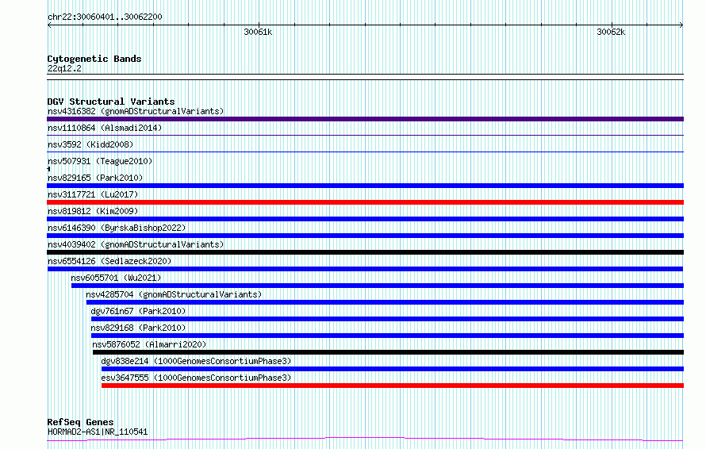Viewport: 706px width, 449px height.
Task: Click the Cytogenetic Bands track title
Action: tap(94, 59)
